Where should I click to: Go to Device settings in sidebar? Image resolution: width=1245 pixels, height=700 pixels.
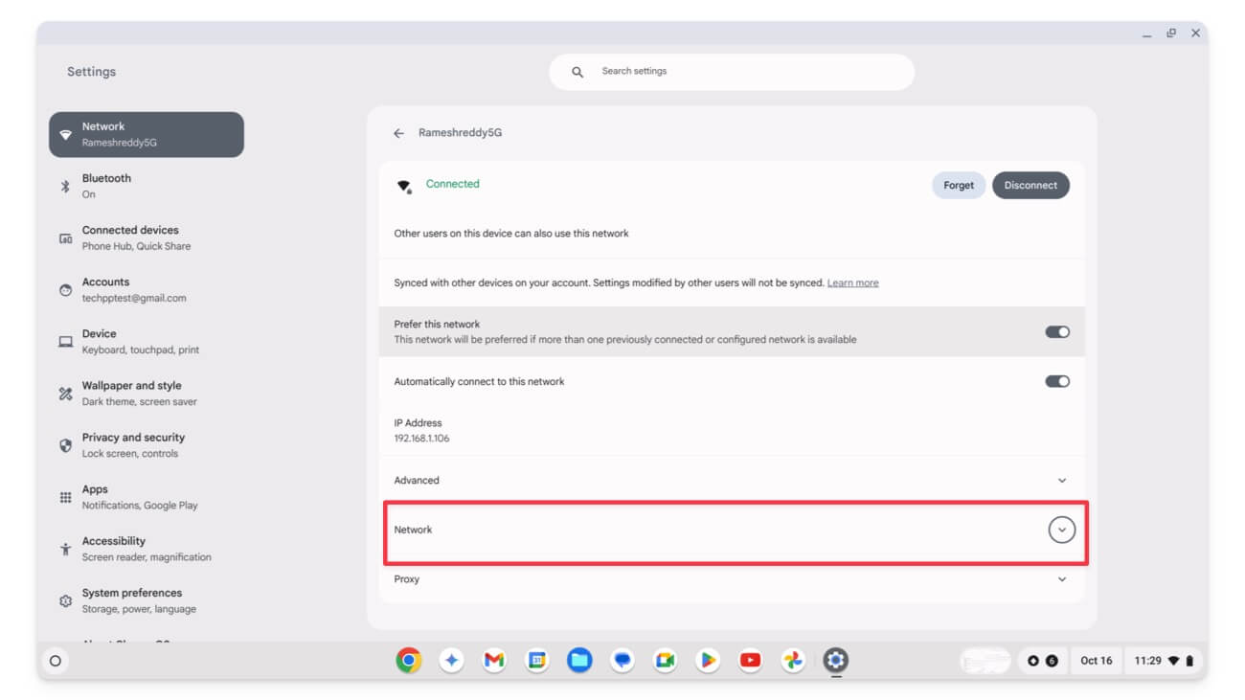pyautogui.click(x=147, y=342)
